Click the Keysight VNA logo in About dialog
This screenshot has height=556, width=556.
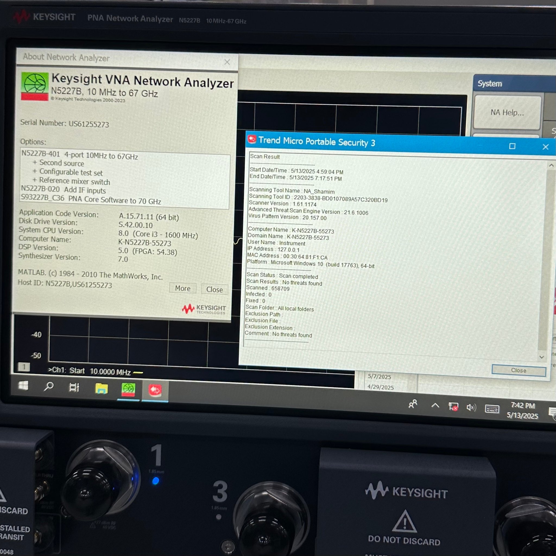pos(34,86)
